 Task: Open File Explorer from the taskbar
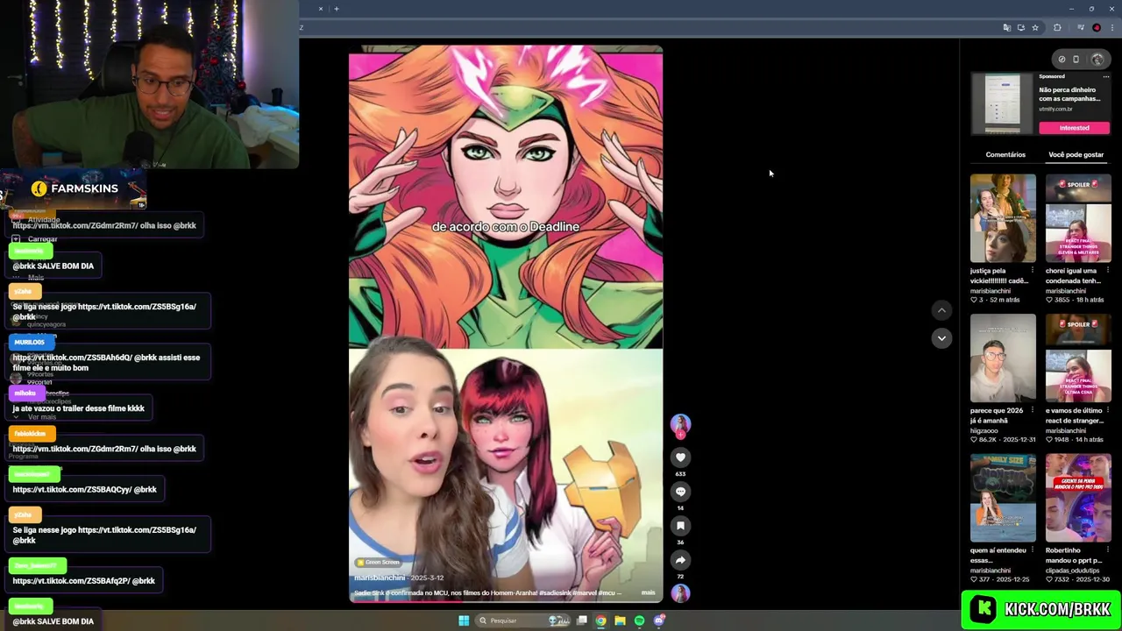pos(620,620)
